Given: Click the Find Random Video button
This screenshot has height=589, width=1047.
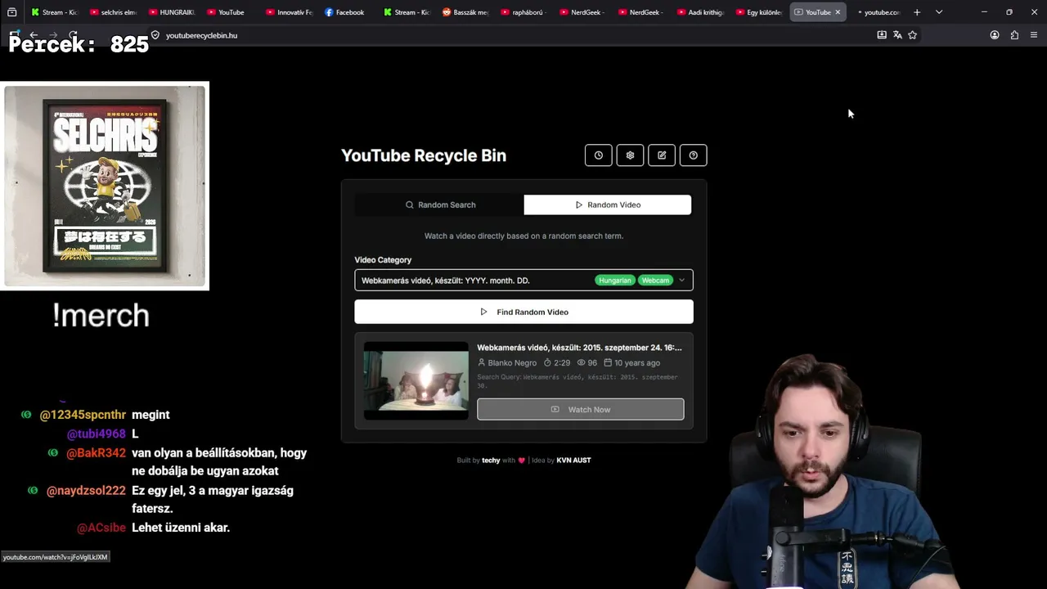Looking at the screenshot, I should point(523,312).
